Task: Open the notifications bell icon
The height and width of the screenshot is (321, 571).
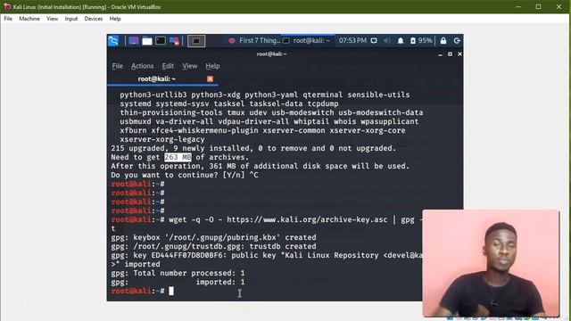Action: coord(401,40)
